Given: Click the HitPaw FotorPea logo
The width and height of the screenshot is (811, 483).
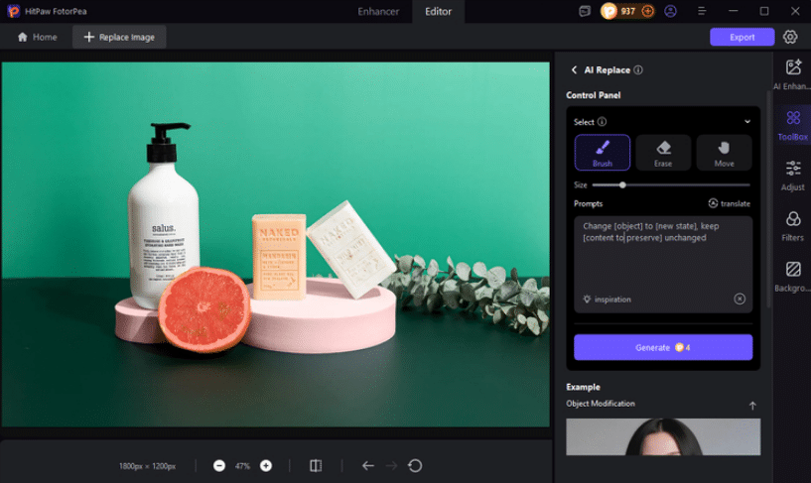Looking at the screenshot, I should tap(14, 11).
